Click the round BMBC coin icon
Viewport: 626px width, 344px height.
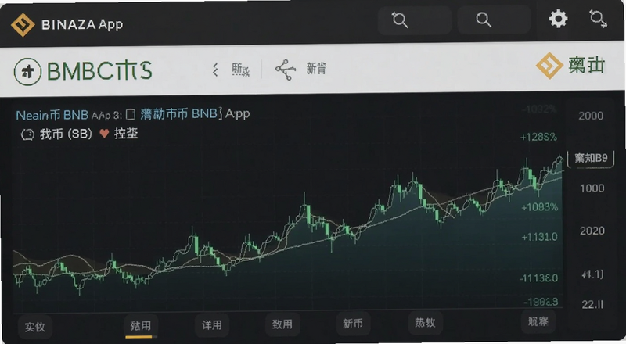[x=27, y=72]
